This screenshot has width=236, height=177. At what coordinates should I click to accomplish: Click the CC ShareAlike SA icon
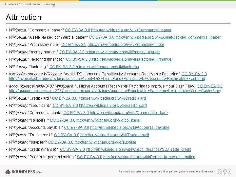[x=229, y=171]
